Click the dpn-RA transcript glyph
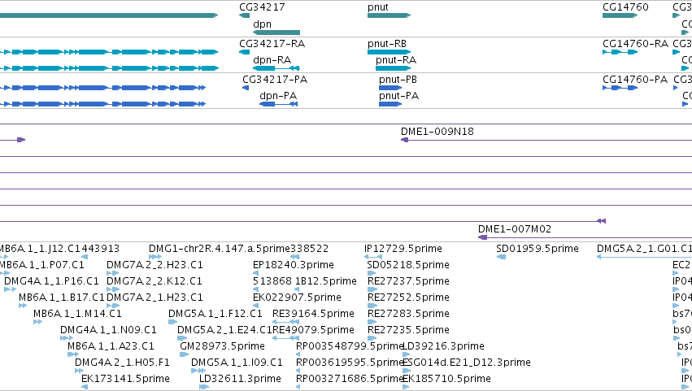 (276, 68)
